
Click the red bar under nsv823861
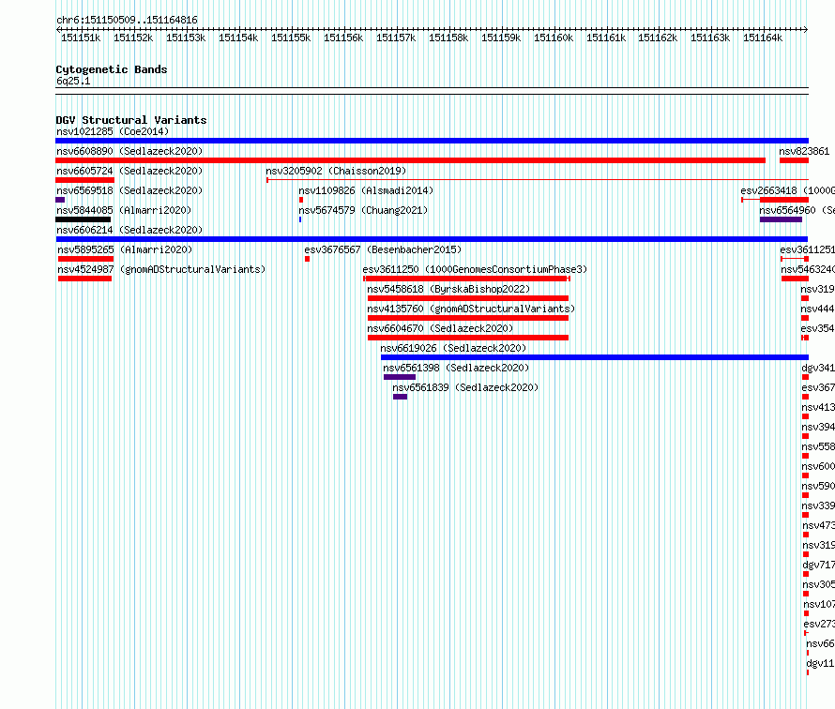794,160
